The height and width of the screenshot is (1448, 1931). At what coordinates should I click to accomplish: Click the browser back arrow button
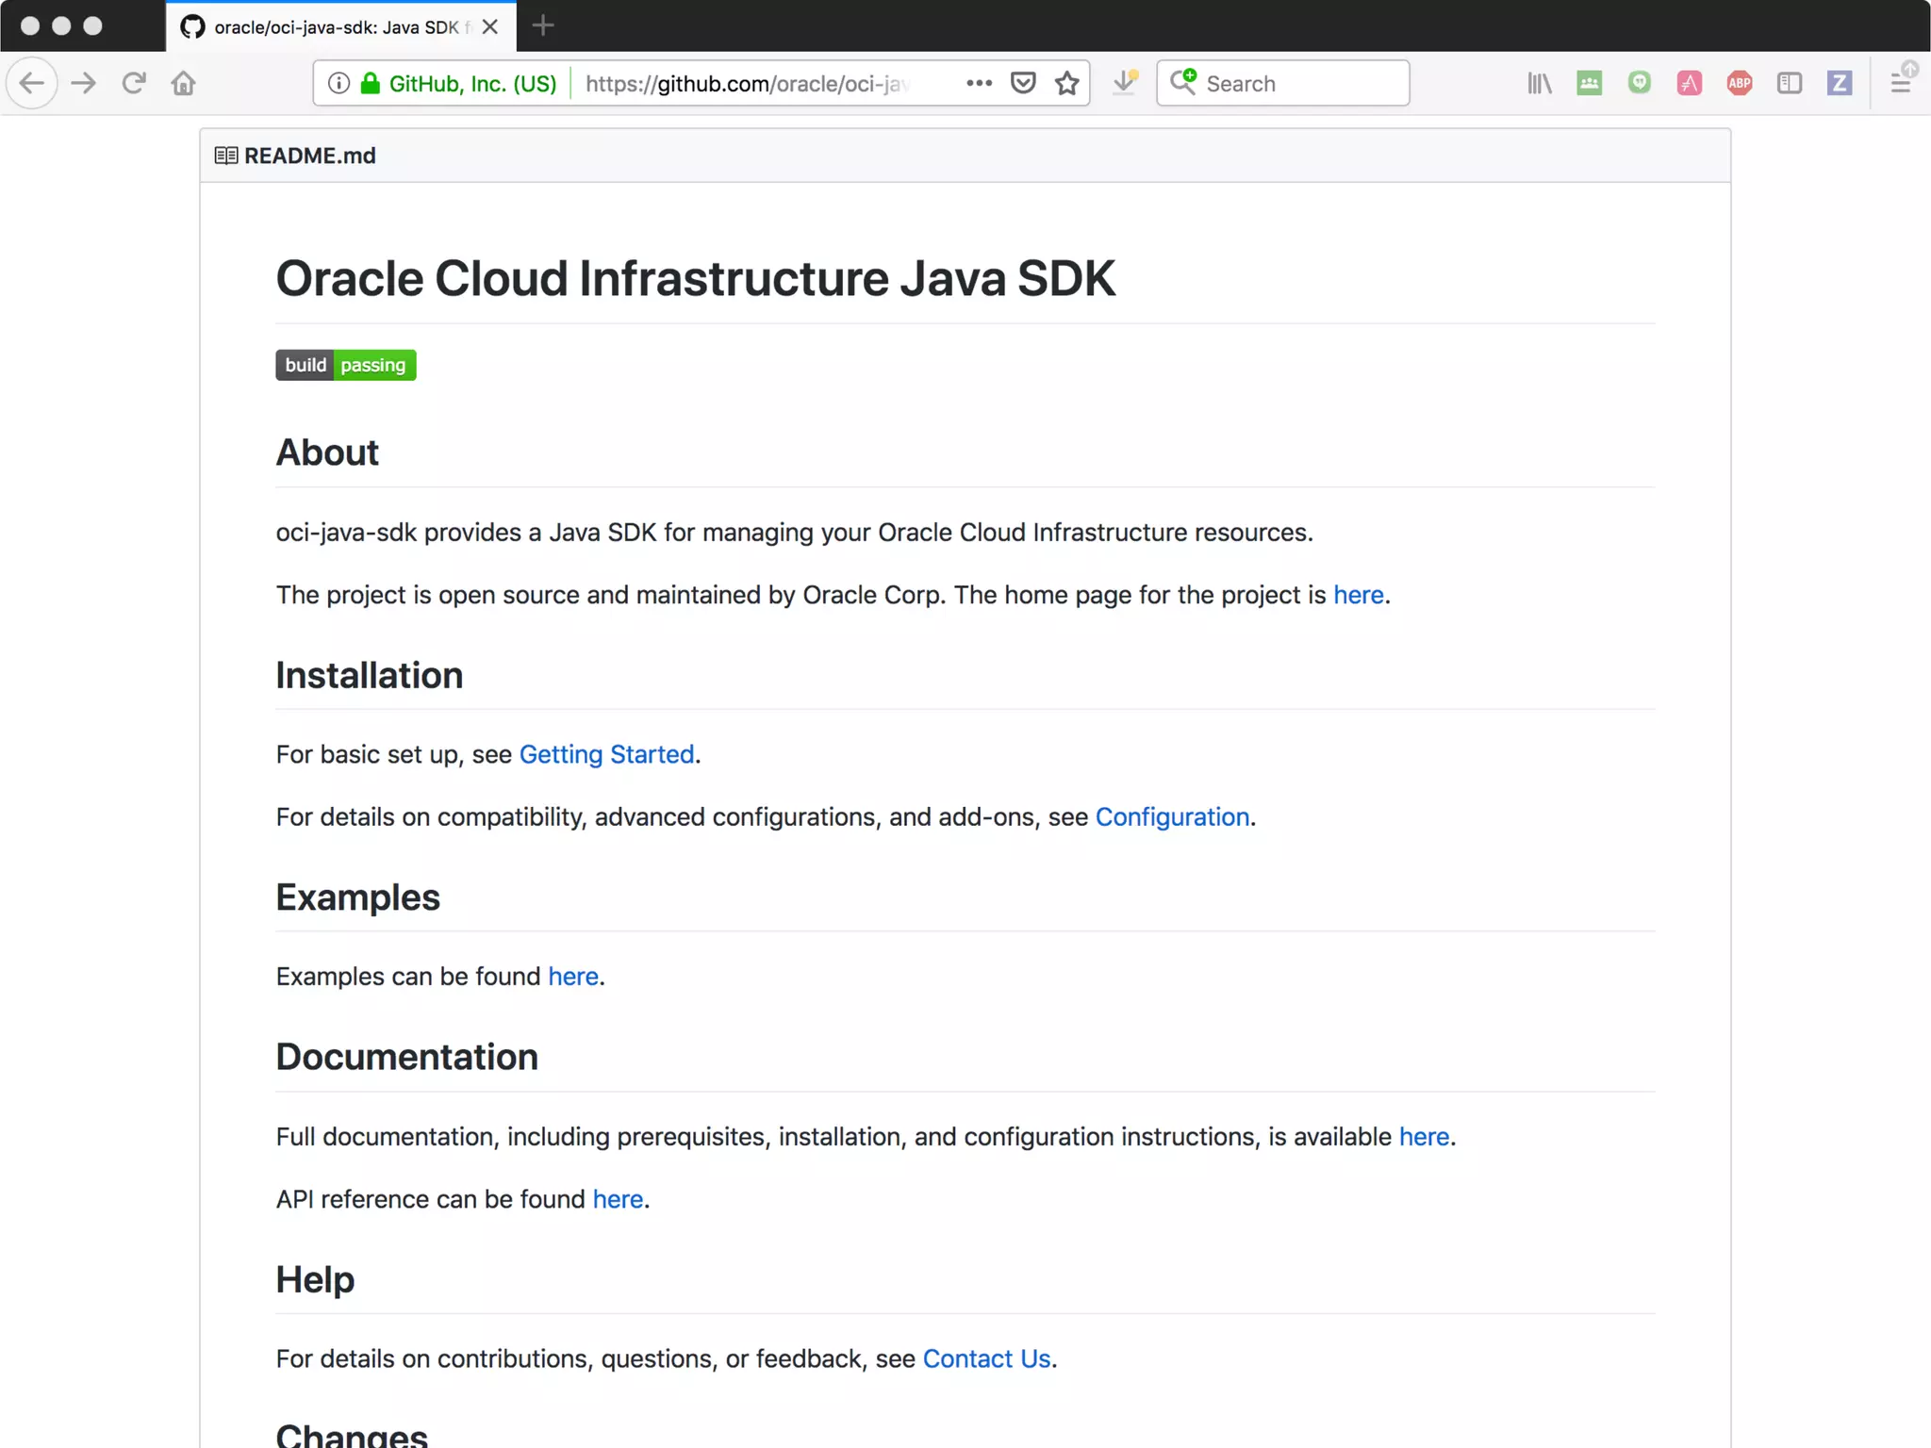point(32,83)
